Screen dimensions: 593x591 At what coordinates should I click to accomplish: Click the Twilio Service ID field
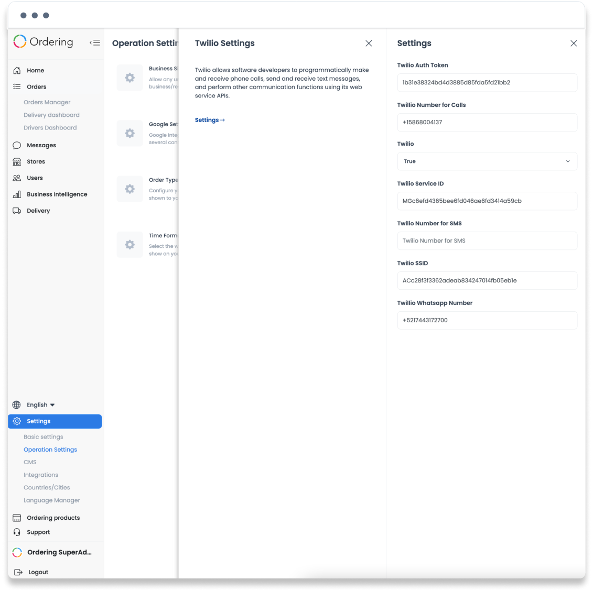click(487, 201)
